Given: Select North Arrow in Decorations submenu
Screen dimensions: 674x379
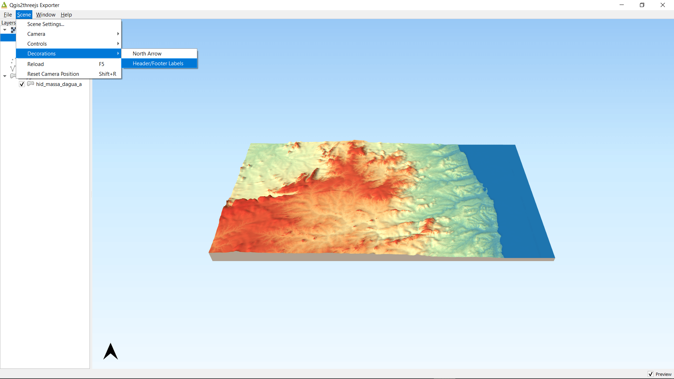Looking at the screenshot, I should click(147, 54).
